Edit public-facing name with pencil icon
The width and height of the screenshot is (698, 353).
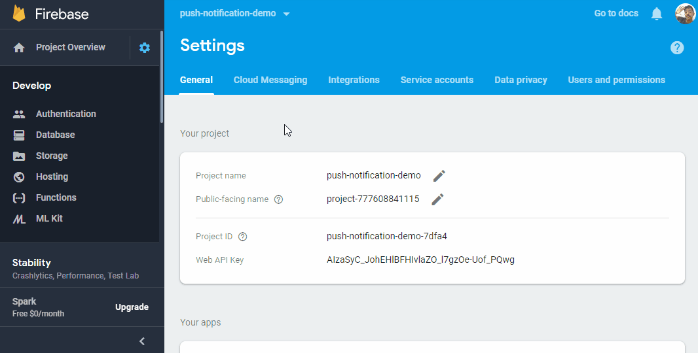click(x=438, y=199)
